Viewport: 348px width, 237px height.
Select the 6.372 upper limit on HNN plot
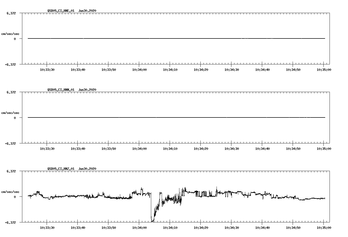pyautogui.click(x=11, y=92)
